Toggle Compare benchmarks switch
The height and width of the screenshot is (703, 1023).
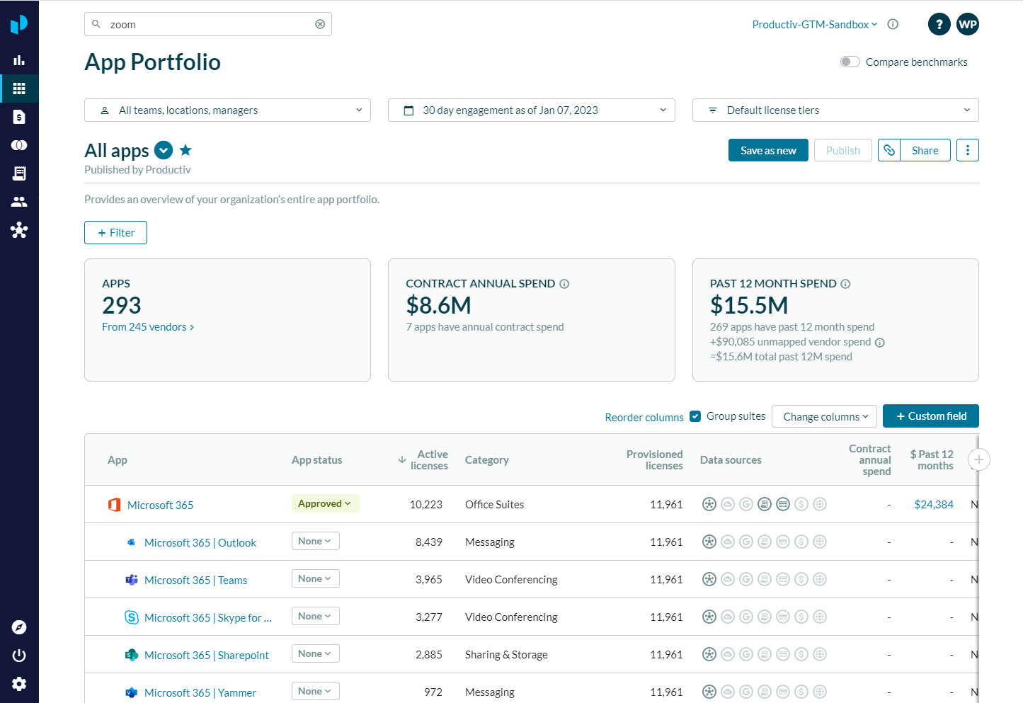click(850, 62)
